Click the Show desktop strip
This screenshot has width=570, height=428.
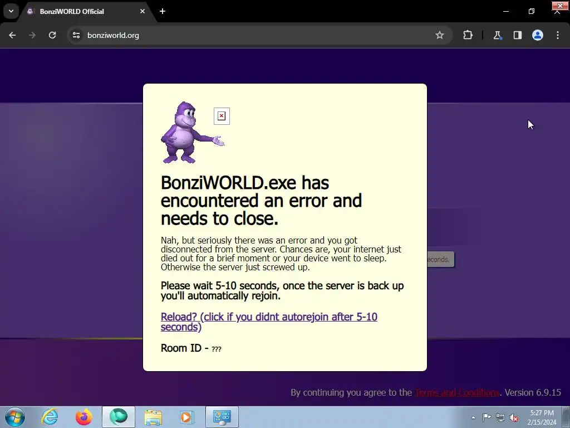(x=566, y=417)
